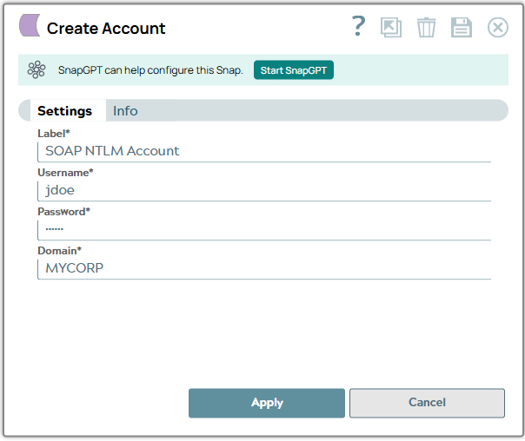Click into the Password field
This screenshot has height=441, width=525.
(x=263, y=229)
